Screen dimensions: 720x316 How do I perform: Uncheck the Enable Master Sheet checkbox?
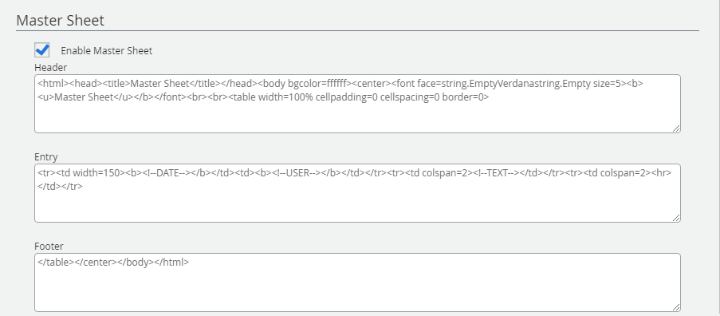coord(42,49)
